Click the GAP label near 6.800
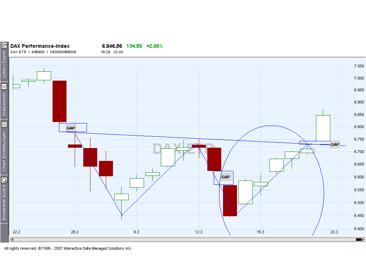Screen dimensions: 366x274 pos(71,128)
